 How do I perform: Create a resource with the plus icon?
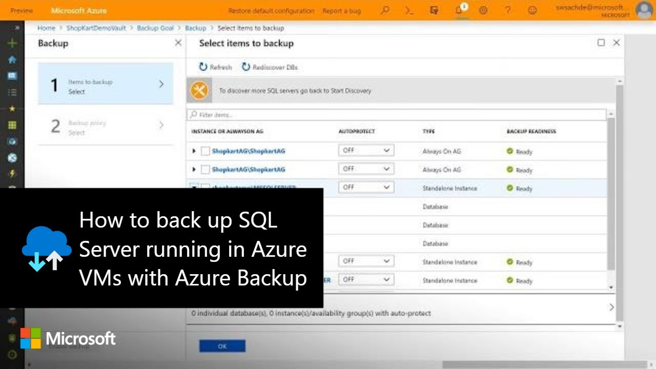(x=12, y=43)
